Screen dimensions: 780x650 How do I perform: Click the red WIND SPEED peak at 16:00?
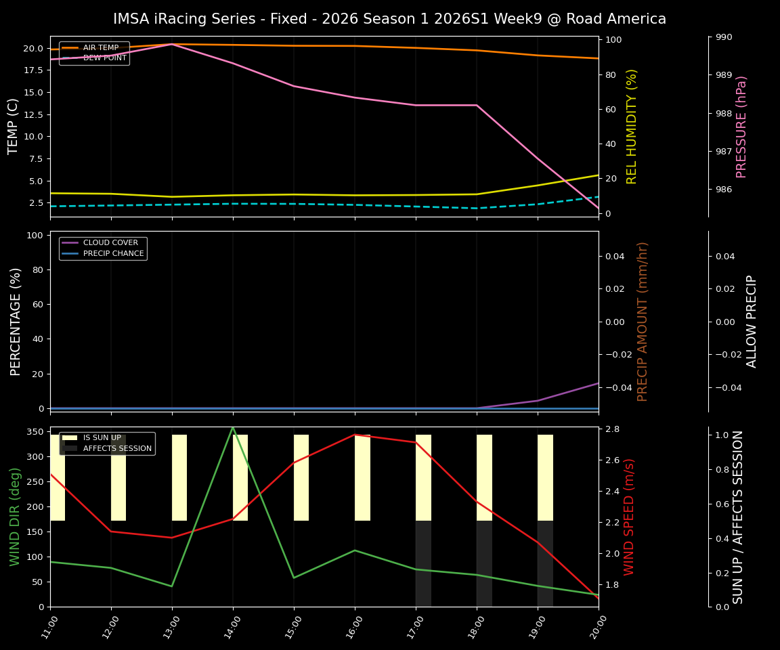(x=354, y=435)
